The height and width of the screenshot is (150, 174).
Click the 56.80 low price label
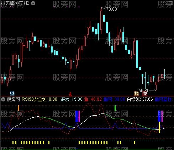coord(144,90)
